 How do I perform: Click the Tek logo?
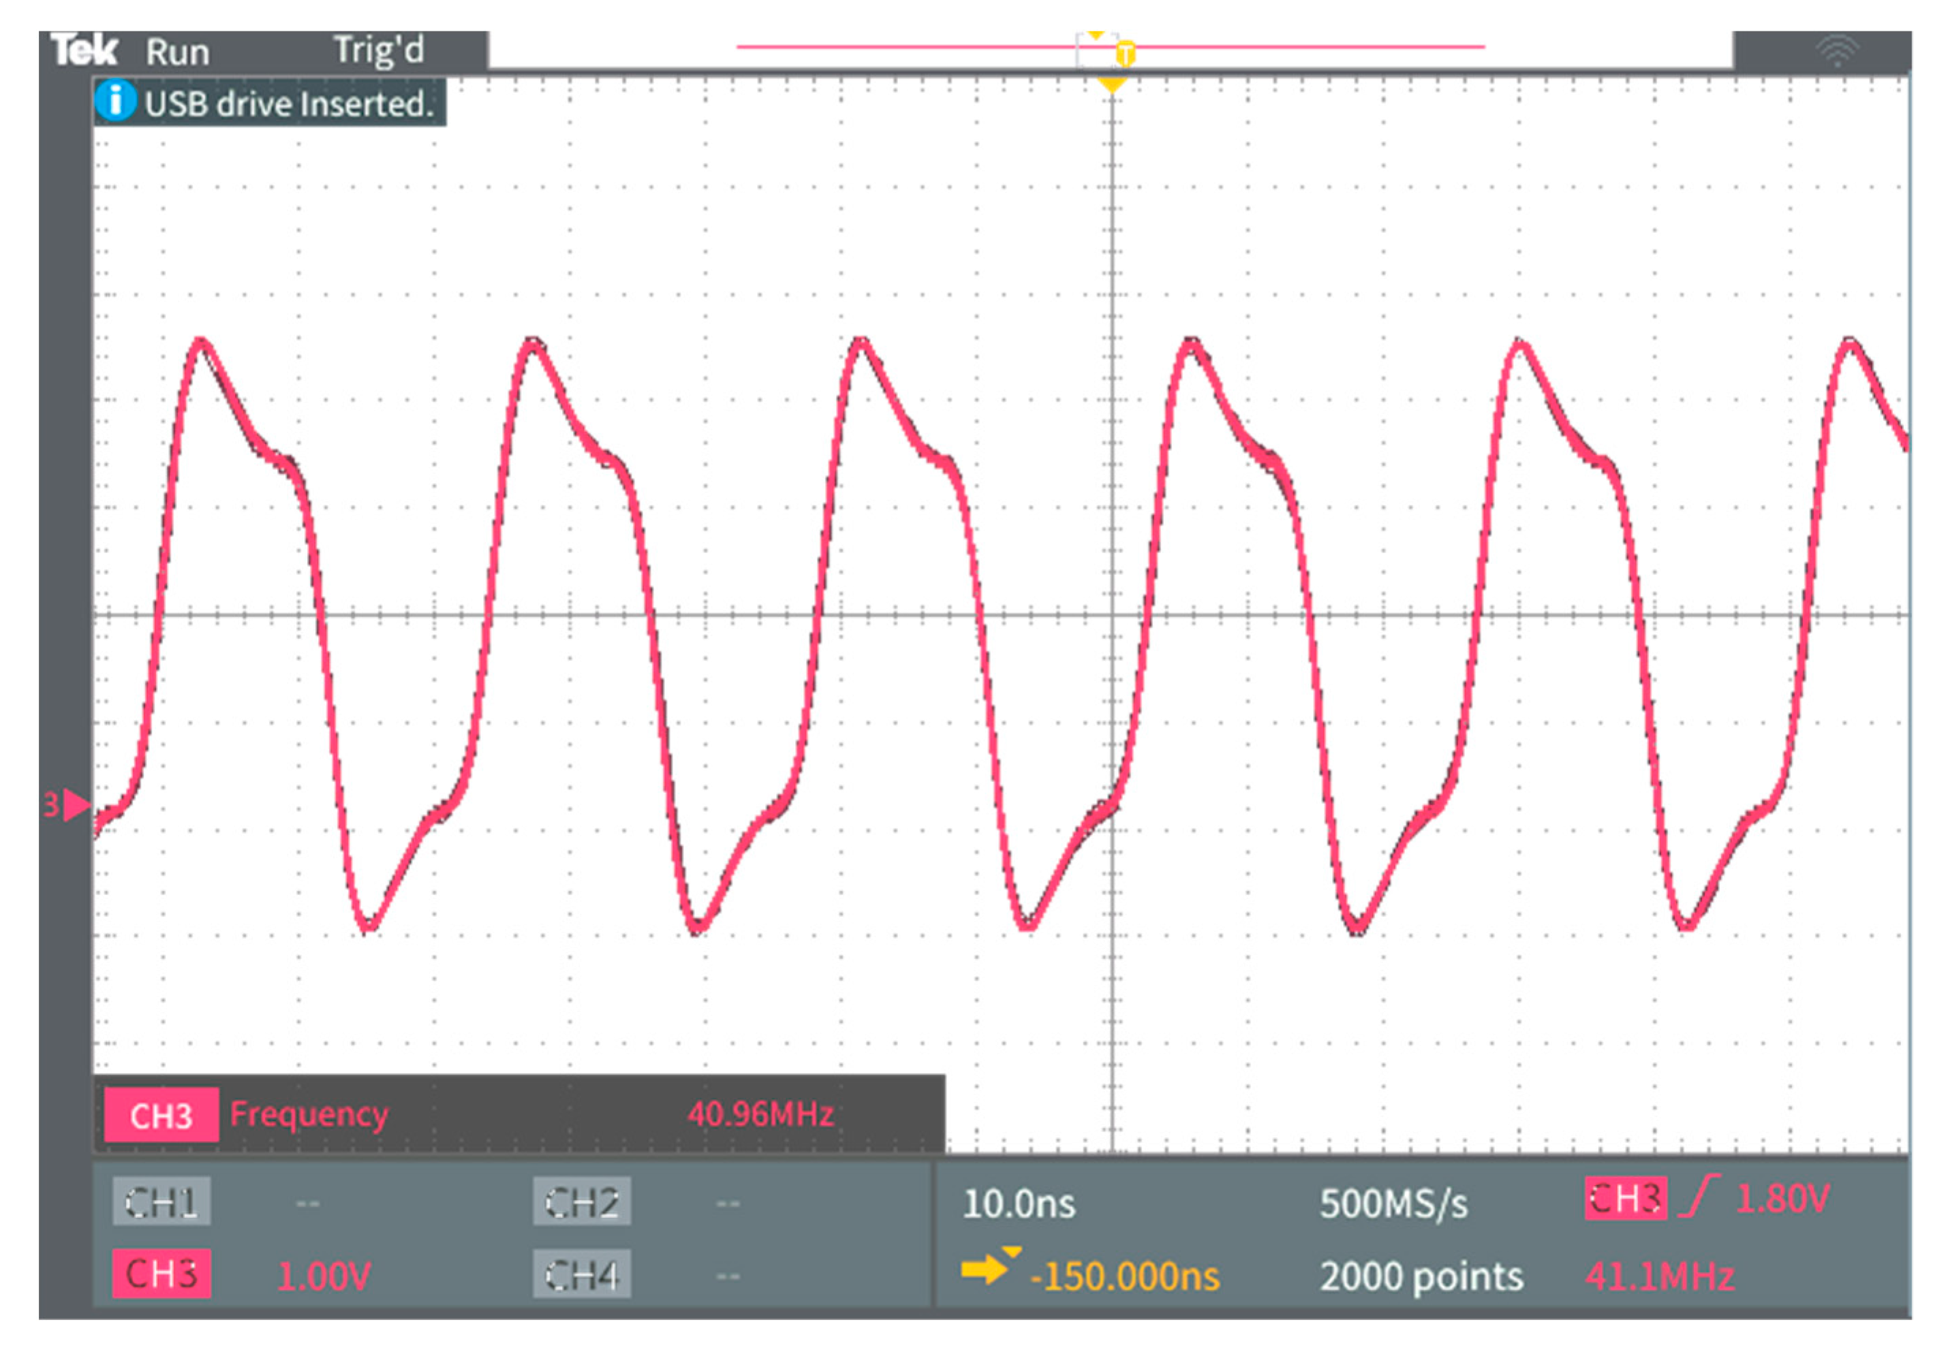tap(83, 50)
